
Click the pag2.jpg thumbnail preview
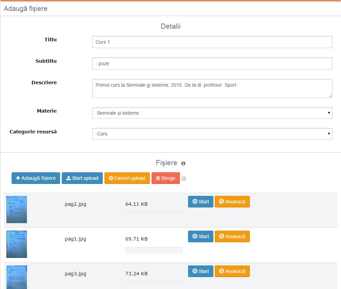17,209
